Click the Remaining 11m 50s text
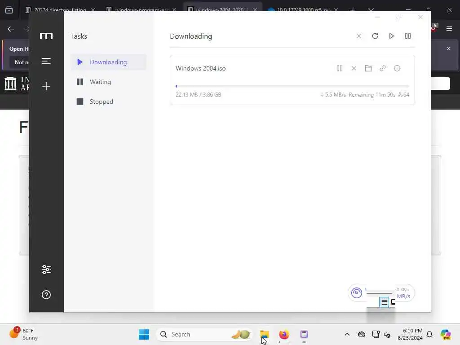The image size is (460, 345). pos(372,95)
